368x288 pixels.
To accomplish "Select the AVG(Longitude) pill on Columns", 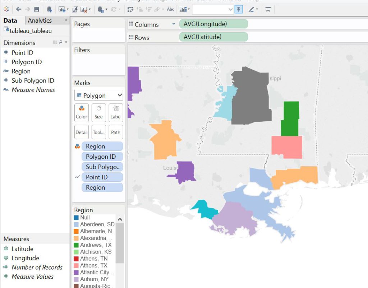I will 213,24.
